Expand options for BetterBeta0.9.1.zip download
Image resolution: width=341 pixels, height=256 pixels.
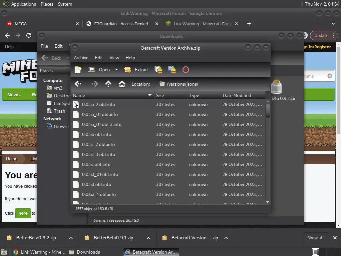(x=149, y=238)
